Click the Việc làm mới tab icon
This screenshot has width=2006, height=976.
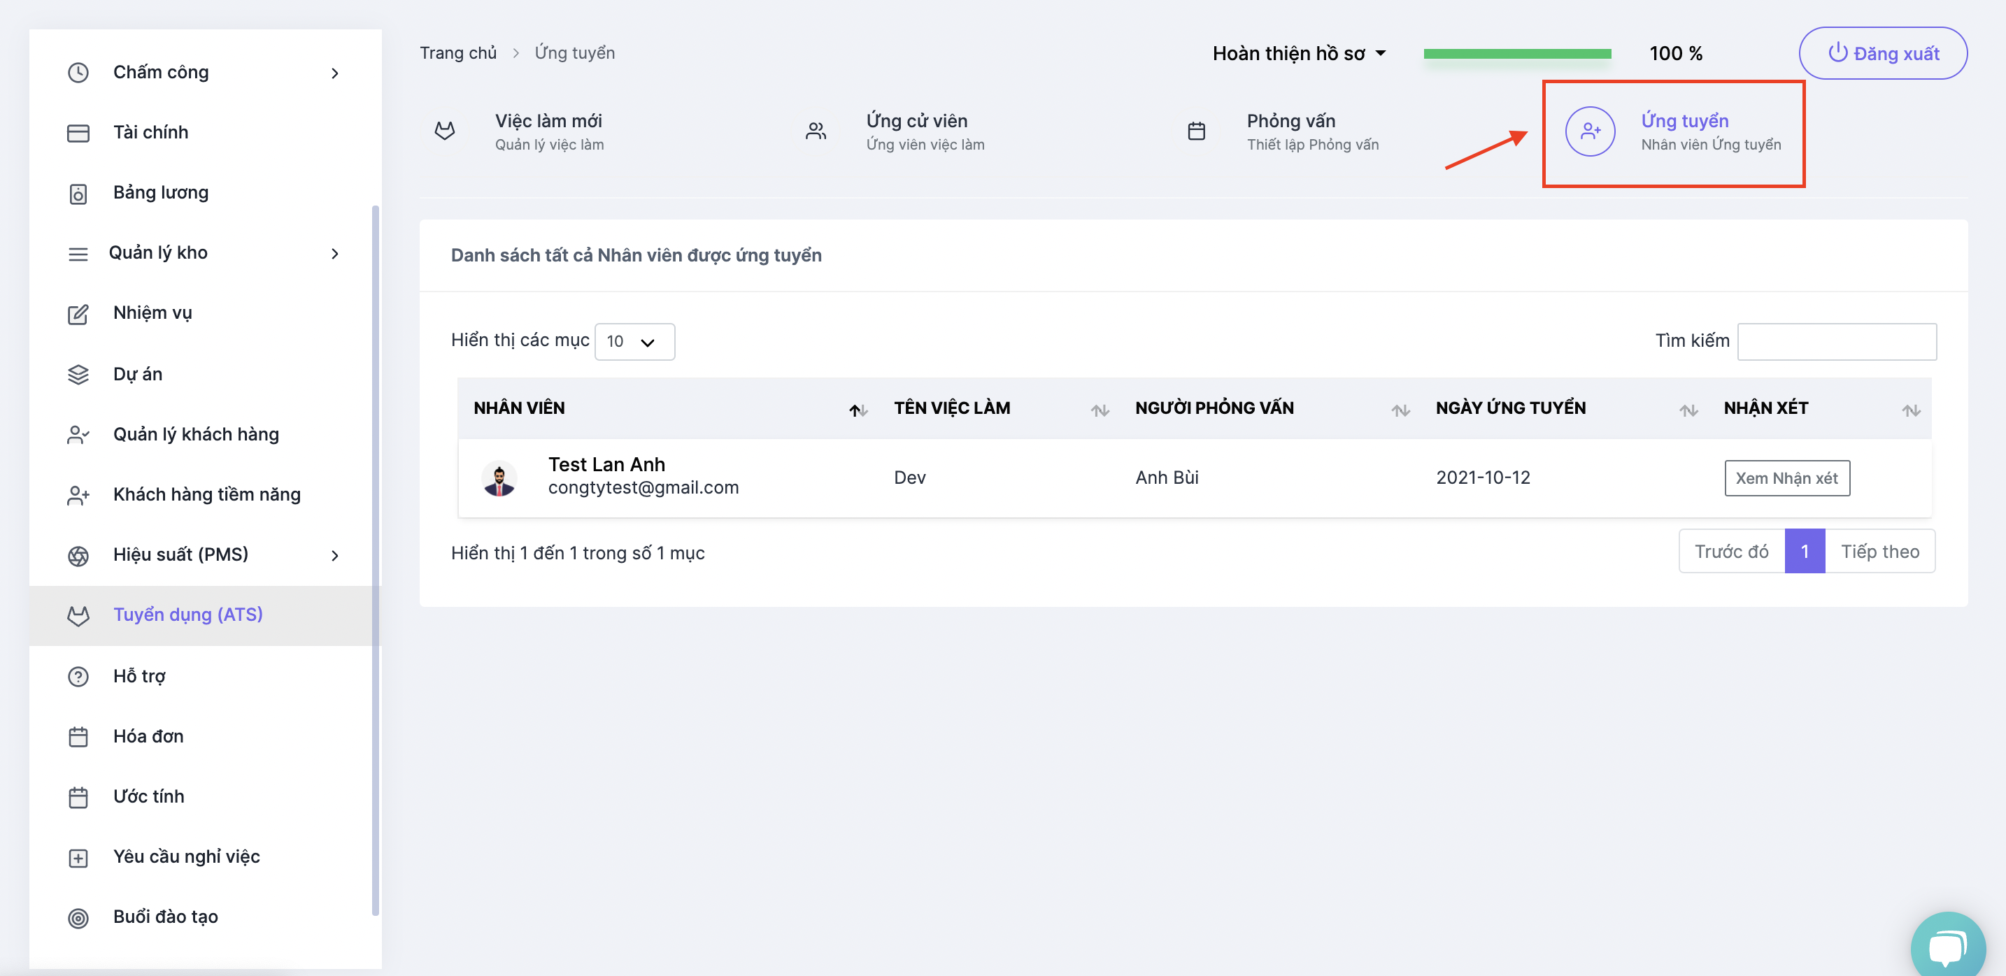pos(445,131)
